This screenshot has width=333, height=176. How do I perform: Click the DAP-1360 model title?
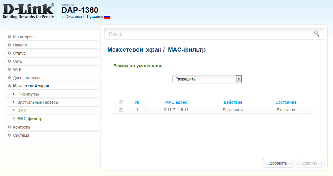(80, 10)
